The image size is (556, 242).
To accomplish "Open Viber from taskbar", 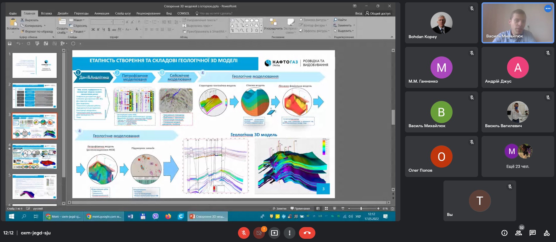I will click(x=155, y=217).
